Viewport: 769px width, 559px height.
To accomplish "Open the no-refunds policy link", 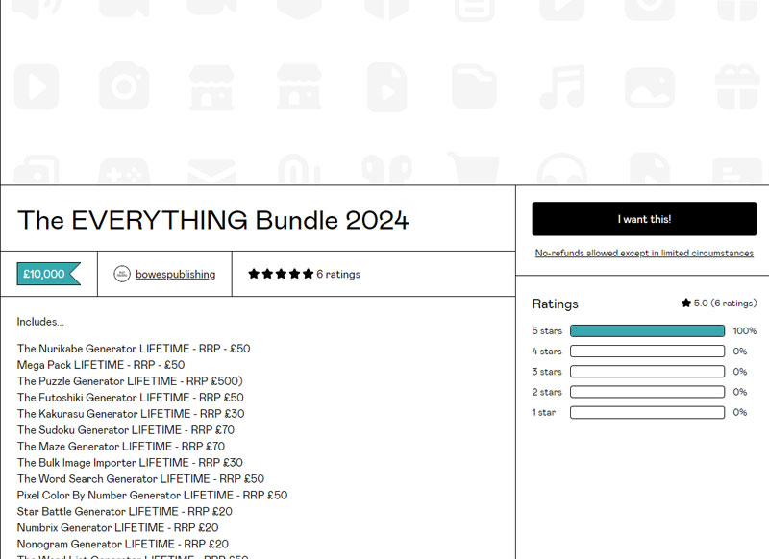I will coord(645,253).
